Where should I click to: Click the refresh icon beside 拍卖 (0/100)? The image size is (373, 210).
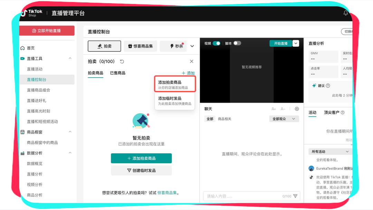[122, 61]
